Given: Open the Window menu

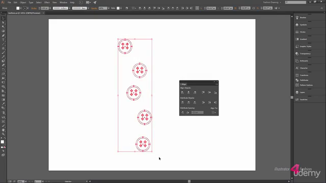Looking at the screenshot, I should 63,3.
